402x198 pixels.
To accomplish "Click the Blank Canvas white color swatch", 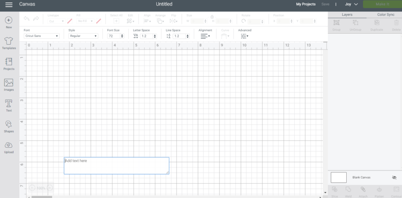I will 339,178.
